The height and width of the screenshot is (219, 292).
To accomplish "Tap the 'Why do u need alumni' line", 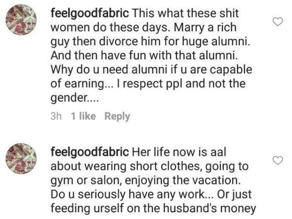I will coord(151,70).
